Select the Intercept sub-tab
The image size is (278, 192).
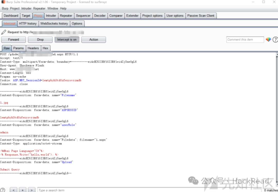[10, 24]
